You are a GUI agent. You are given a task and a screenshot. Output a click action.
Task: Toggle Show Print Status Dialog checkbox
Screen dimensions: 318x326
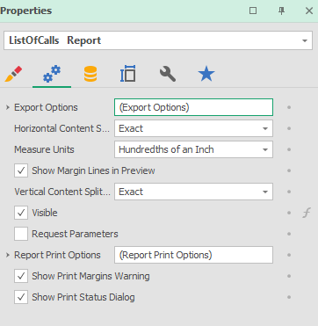pos(21,297)
